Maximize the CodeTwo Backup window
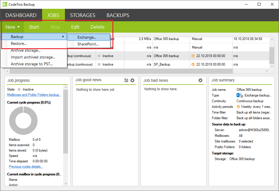The image size is (279, 191). point(259,4)
